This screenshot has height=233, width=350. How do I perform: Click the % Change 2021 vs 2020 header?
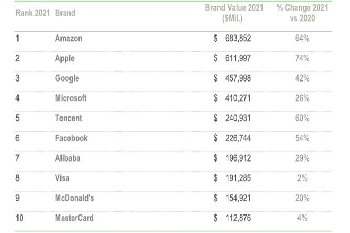[x=302, y=13]
